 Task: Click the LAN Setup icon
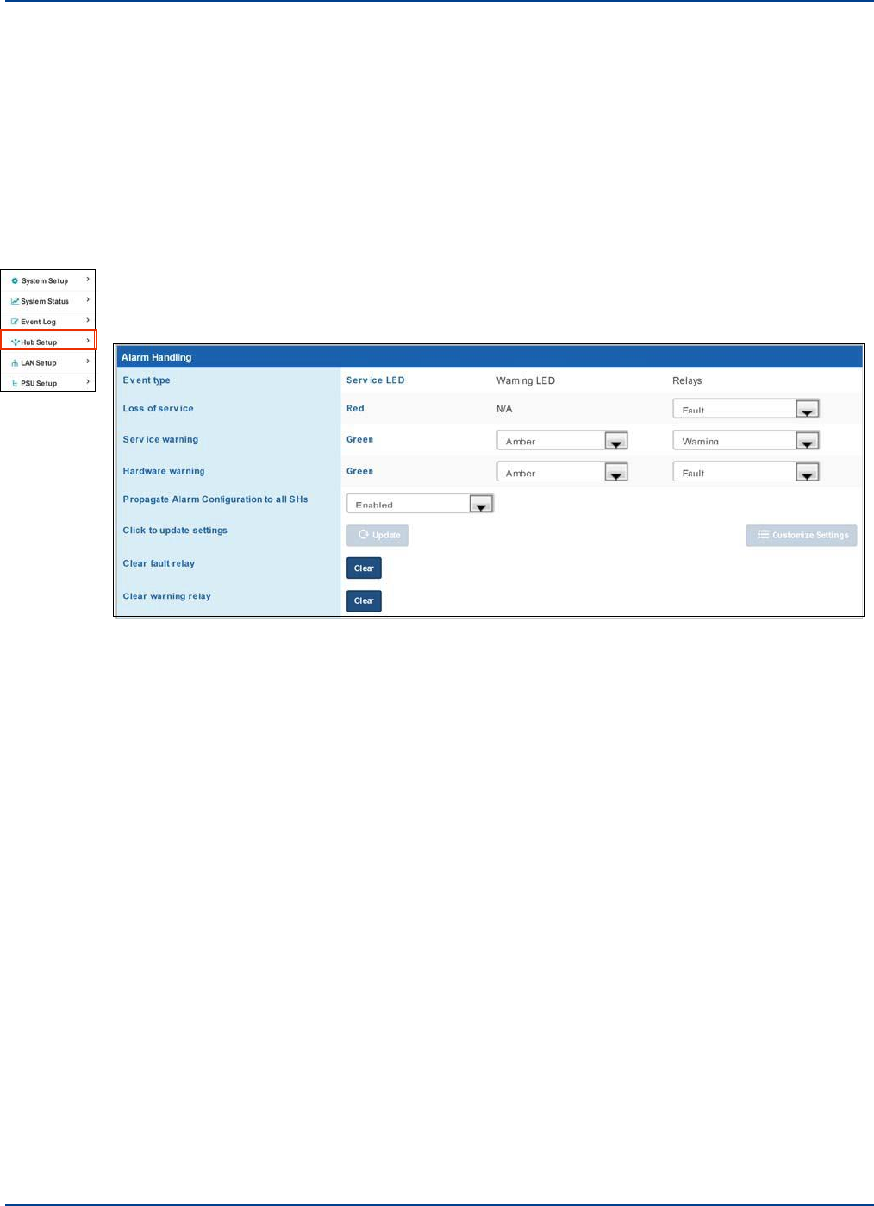(x=15, y=363)
